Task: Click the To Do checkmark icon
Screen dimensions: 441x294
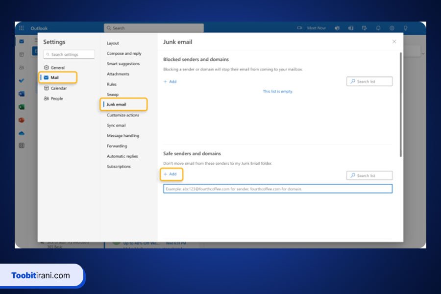Action: pyautogui.click(x=22, y=80)
